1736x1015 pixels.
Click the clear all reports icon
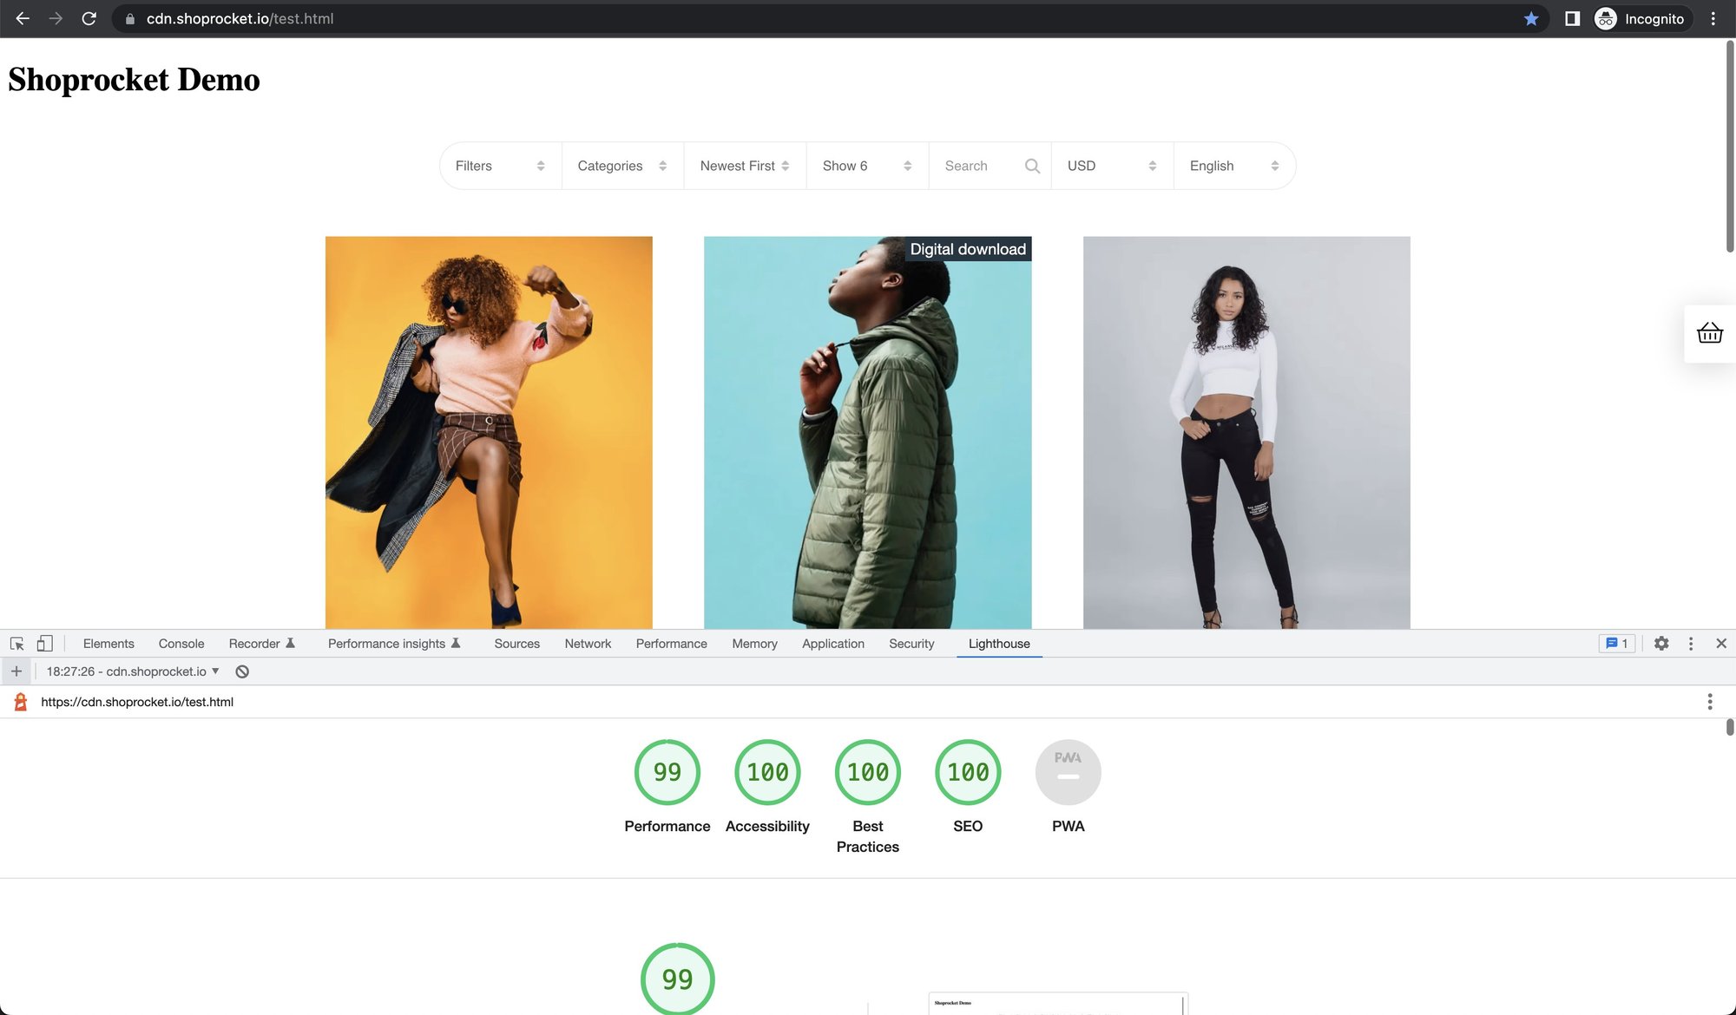(x=242, y=671)
